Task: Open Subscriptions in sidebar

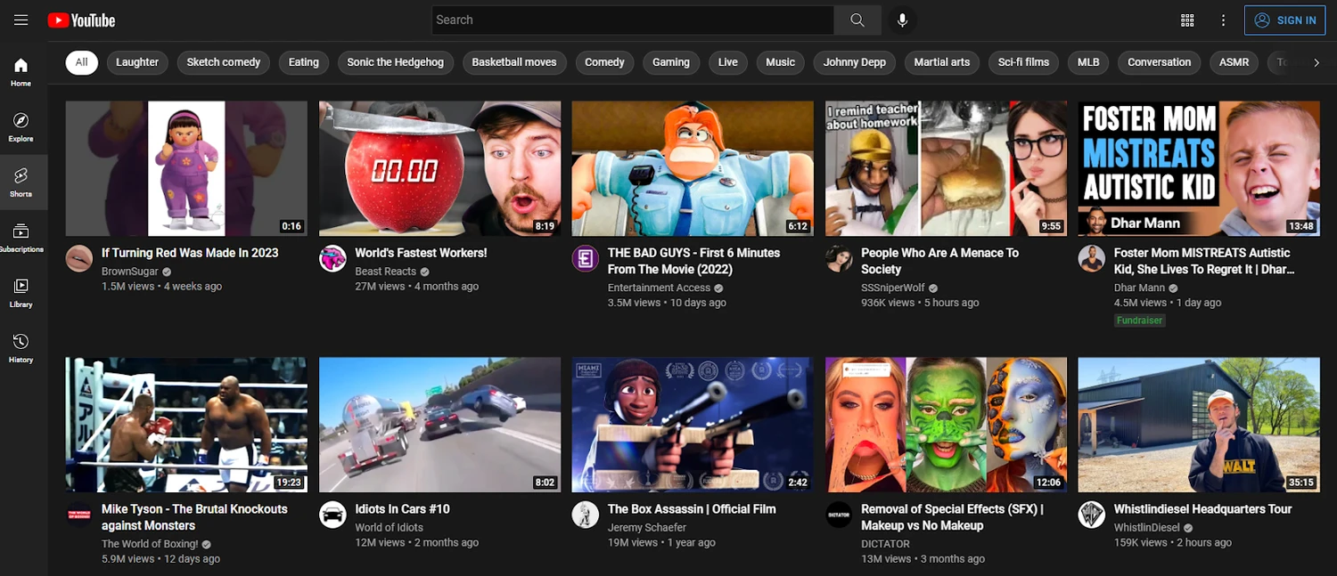Action: coord(21,238)
